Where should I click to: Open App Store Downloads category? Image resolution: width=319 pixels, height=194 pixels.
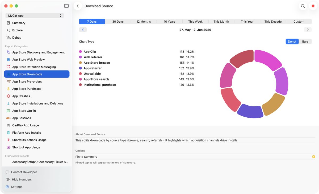37,74
